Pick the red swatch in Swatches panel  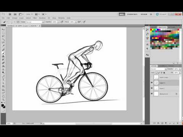point(151,30)
